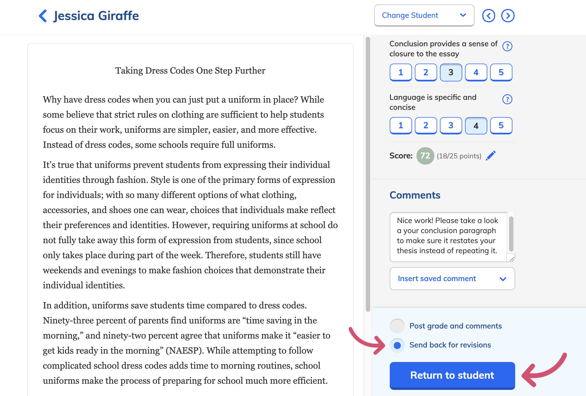Click the Return to student button

[452, 375]
